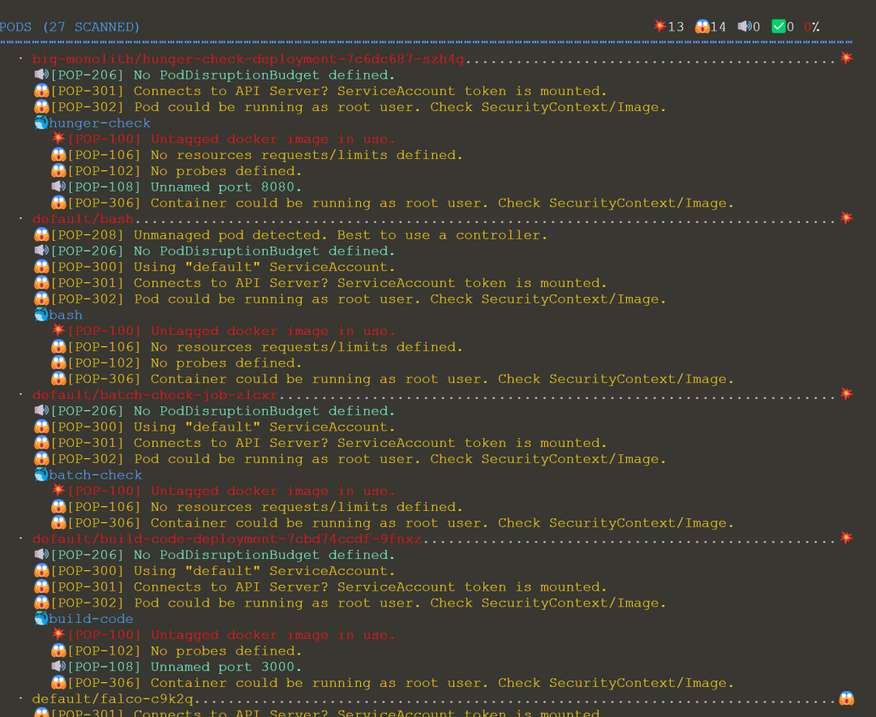Image resolution: width=876 pixels, height=717 pixels.
Task: Select the PODS (27 SCANNED) heading
Action: coord(70,27)
